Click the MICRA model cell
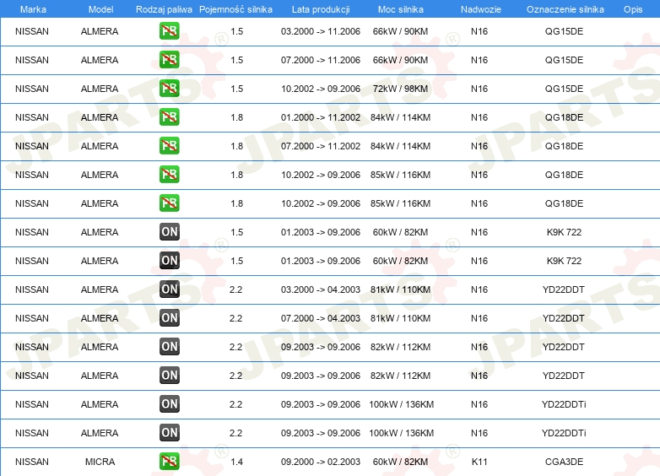The height and width of the screenshot is (476, 660). coord(100,462)
